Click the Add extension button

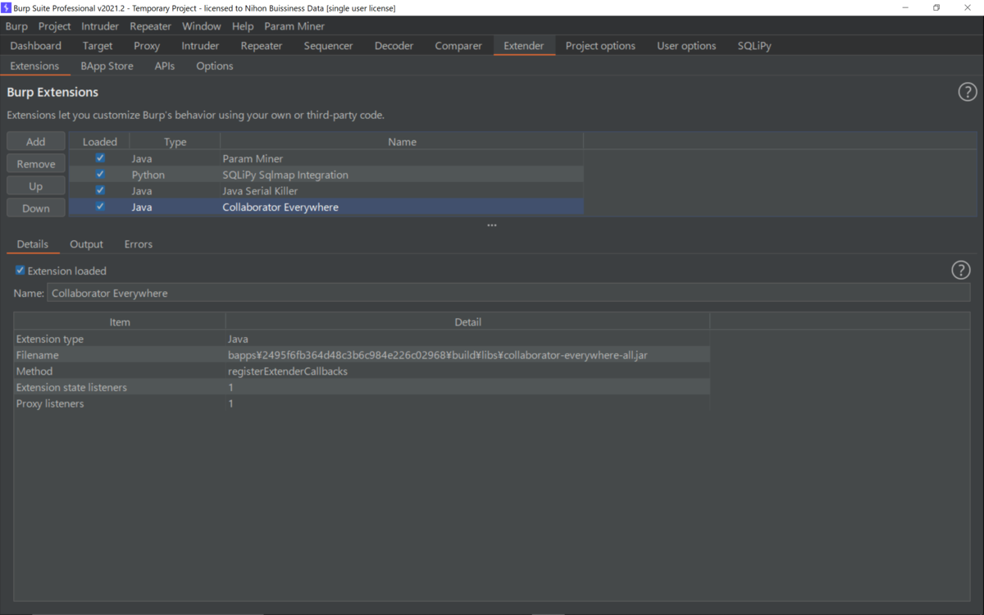coord(36,142)
